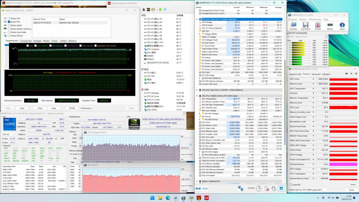Click the blue X close-sensors icon
Screen dimensions: 359x202
point(281,188)
